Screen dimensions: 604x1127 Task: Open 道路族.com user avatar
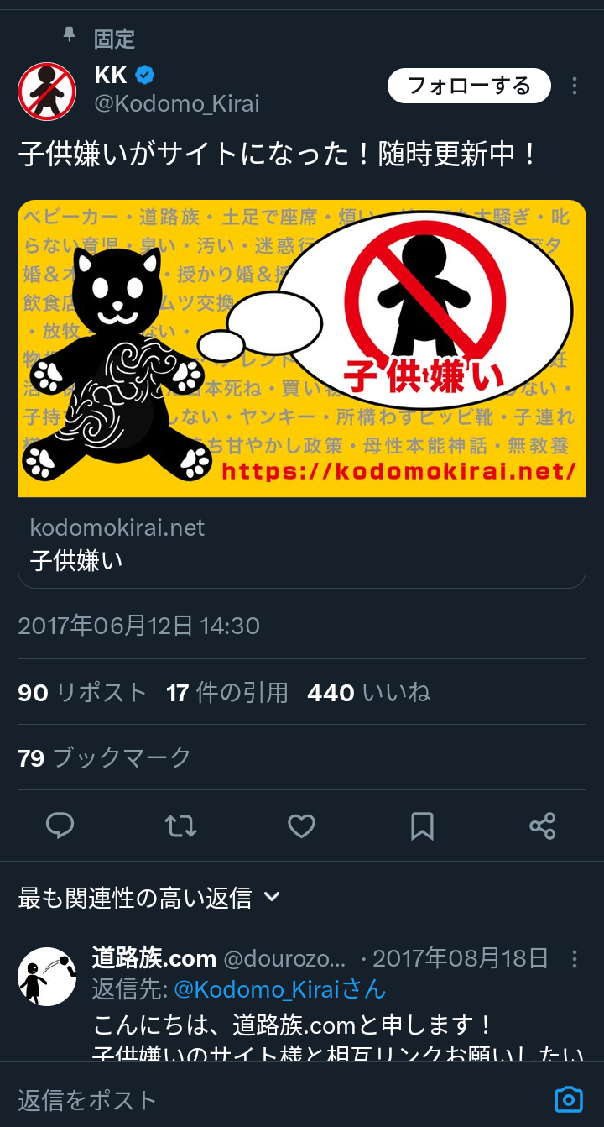click(47, 977)
